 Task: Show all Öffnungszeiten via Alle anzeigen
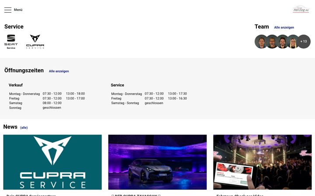[x=59, y=71]
